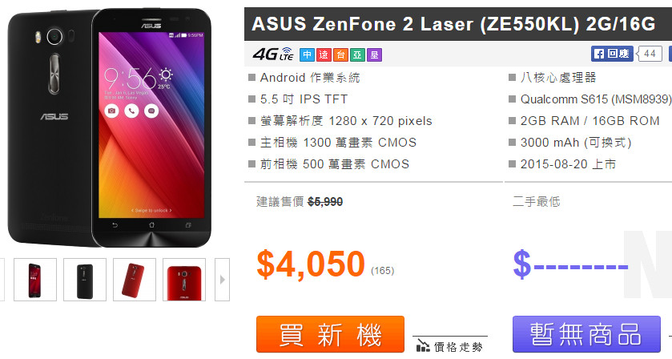Click the 4G LTE icon
The height and width of the screenshot is (359, 672).
[272, 54]
